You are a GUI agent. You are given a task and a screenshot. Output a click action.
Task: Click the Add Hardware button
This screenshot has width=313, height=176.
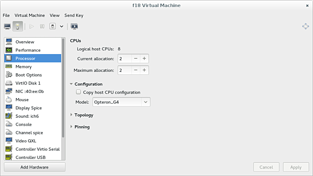coord(35,167)
